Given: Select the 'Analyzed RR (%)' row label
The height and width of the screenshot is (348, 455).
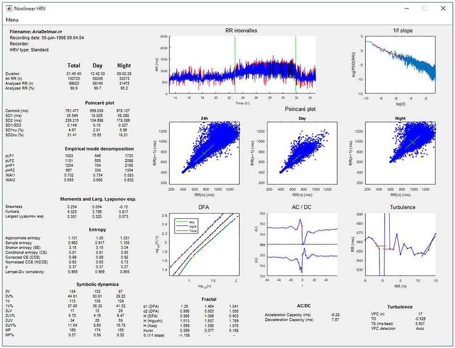Looking at the screenshot, I should coord(20,88).
